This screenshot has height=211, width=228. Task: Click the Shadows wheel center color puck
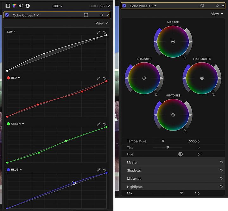point(144,78)
